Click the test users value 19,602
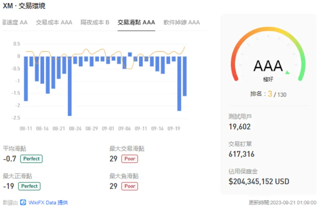This screenshot has height=209, width=319. coord(240,127)
